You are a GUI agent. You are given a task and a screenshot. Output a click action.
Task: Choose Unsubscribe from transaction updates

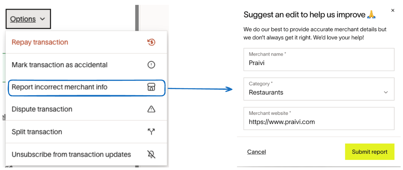[x=71, y=155]
